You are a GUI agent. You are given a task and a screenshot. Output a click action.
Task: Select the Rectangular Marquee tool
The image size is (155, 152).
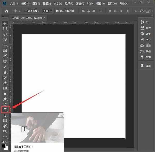5,29
